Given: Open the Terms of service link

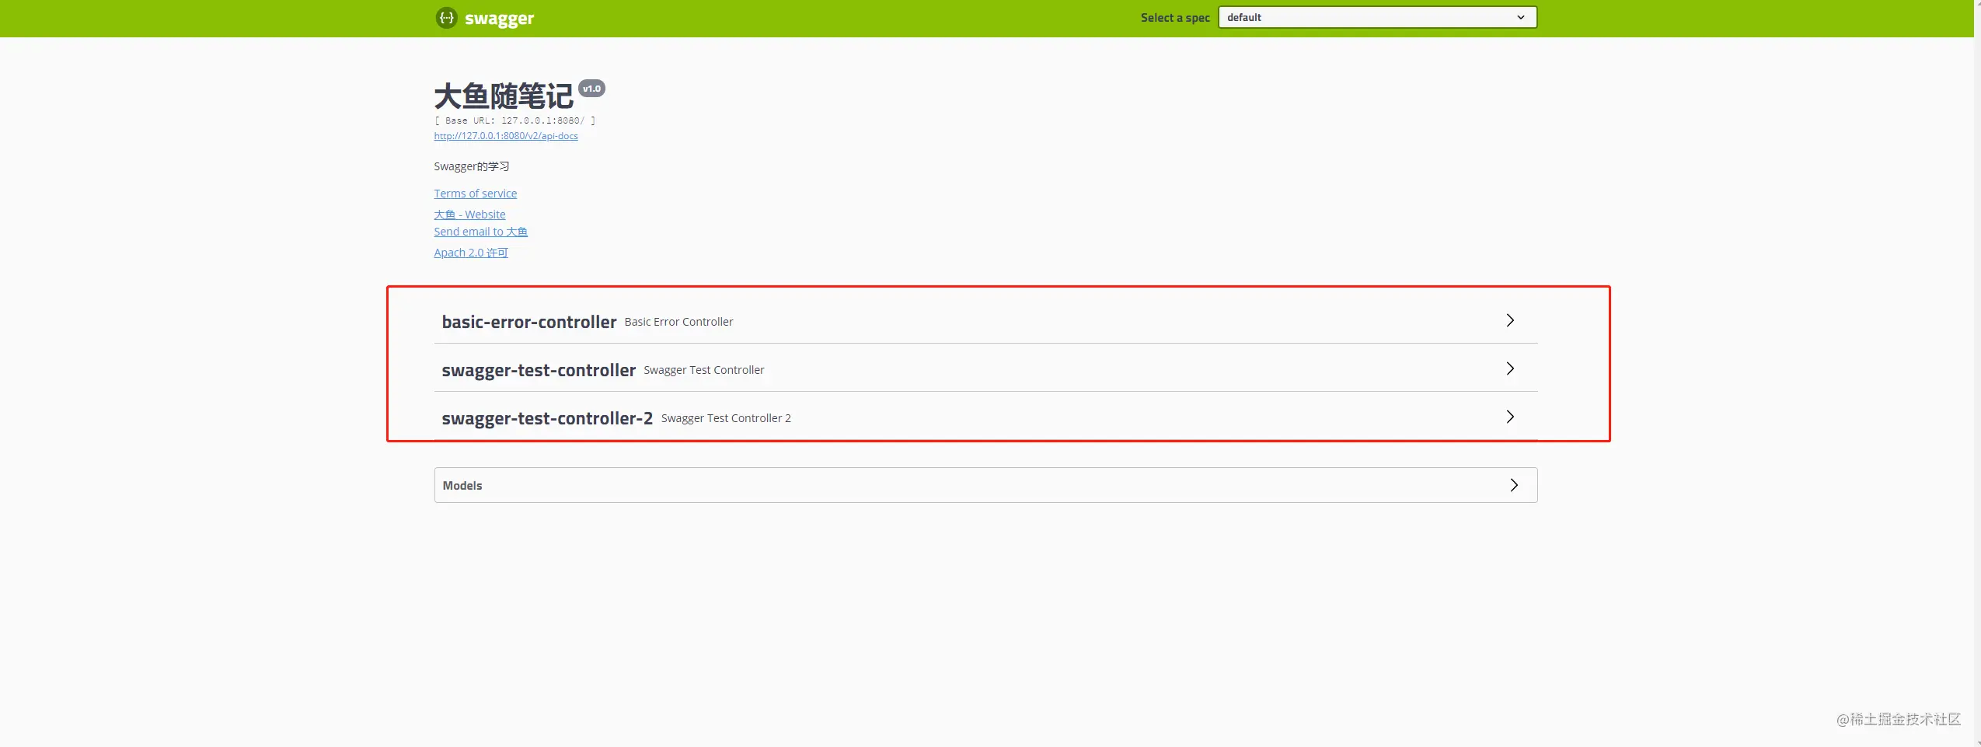Looking at the screenshot, I should [475, 194].
